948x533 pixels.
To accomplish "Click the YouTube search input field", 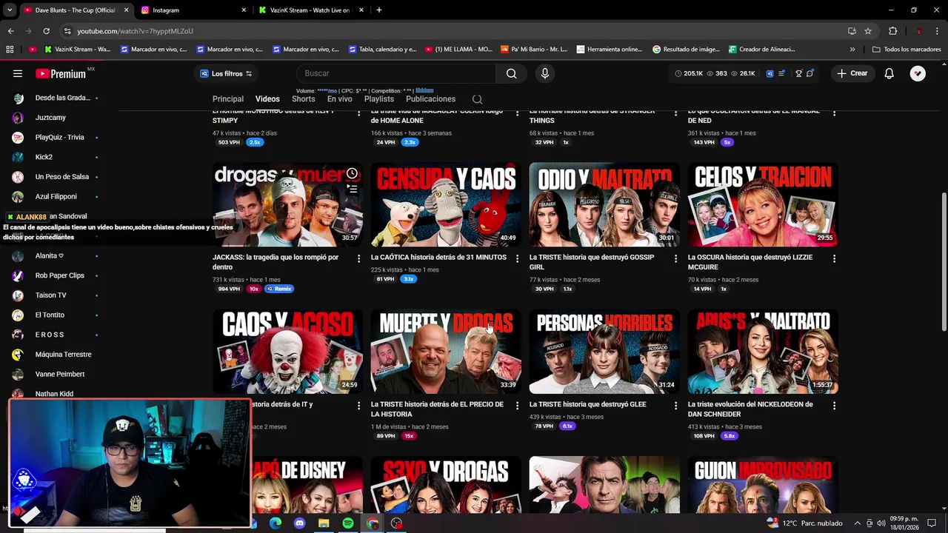I will [396, 73].
